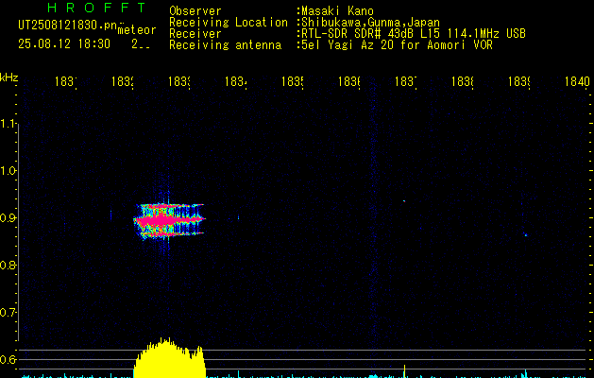
Task: Click the 1834 time axis label
Action: 236,81
